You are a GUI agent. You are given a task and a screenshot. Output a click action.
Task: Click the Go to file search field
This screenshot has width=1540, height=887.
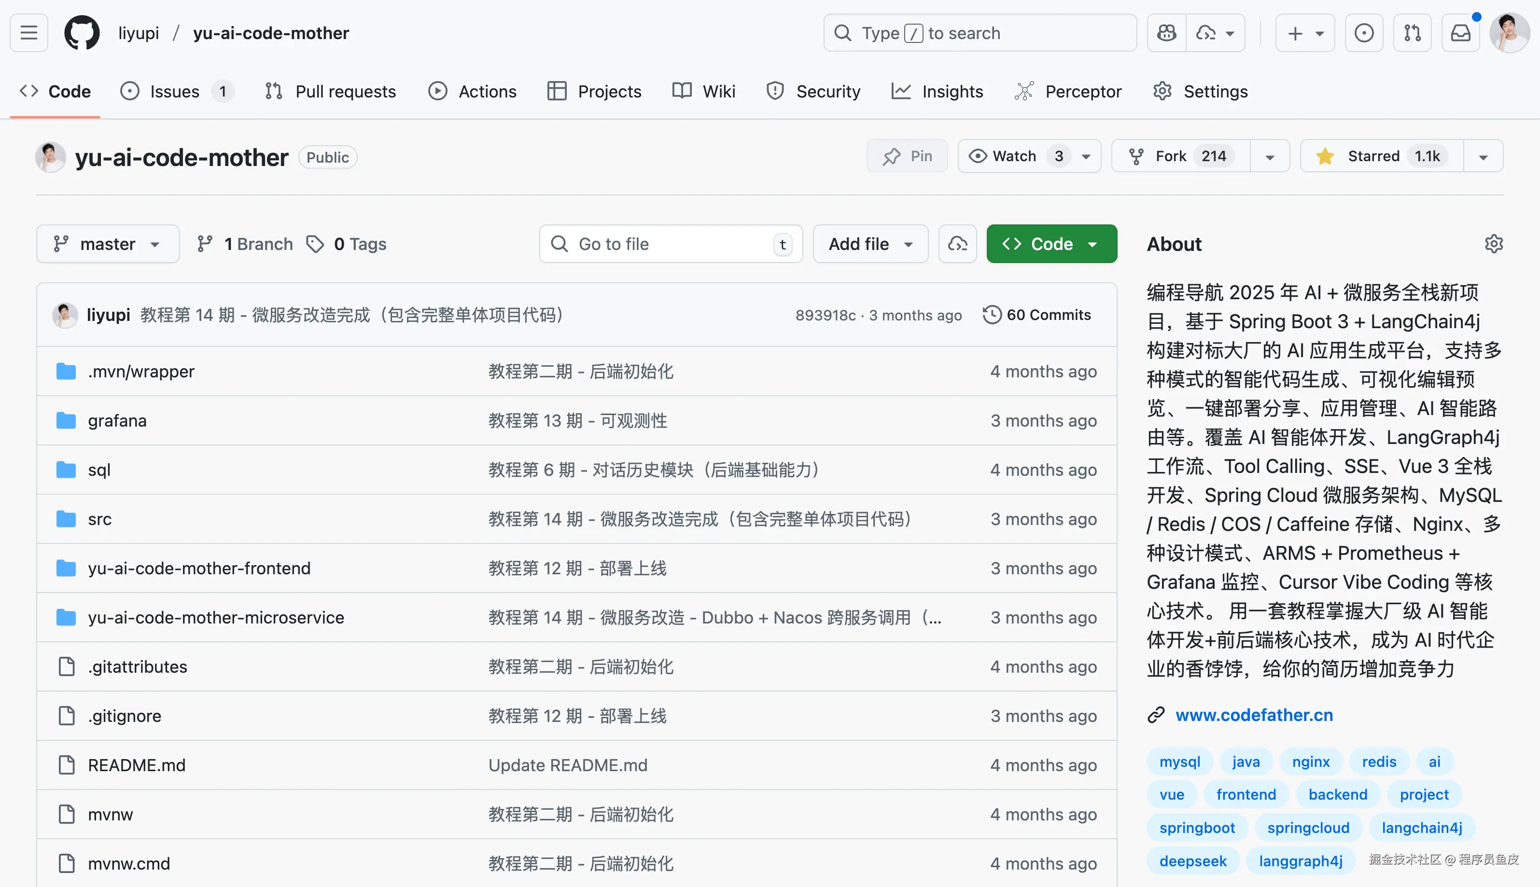click(x=671, y=244)
